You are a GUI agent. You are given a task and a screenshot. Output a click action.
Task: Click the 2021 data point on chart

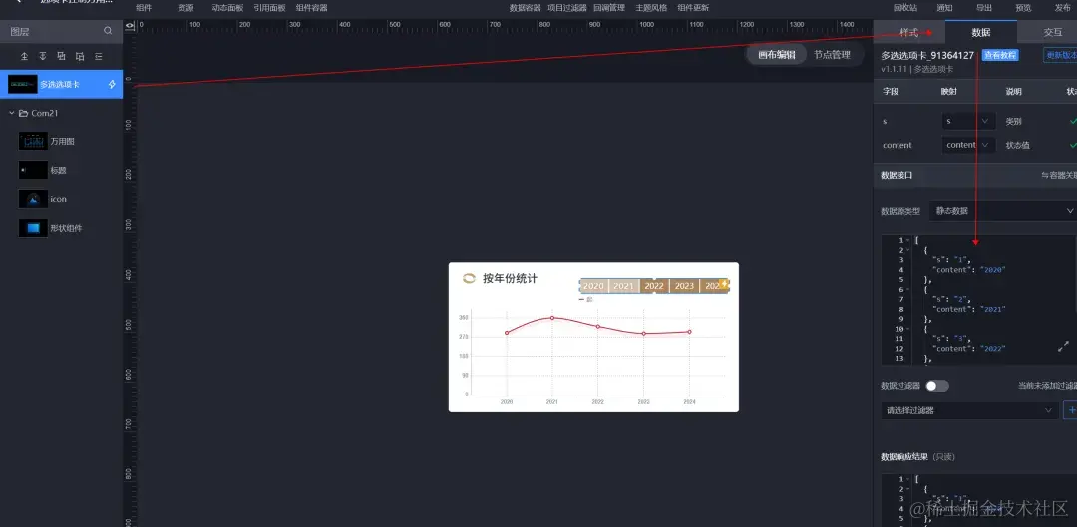pos(552,317)
